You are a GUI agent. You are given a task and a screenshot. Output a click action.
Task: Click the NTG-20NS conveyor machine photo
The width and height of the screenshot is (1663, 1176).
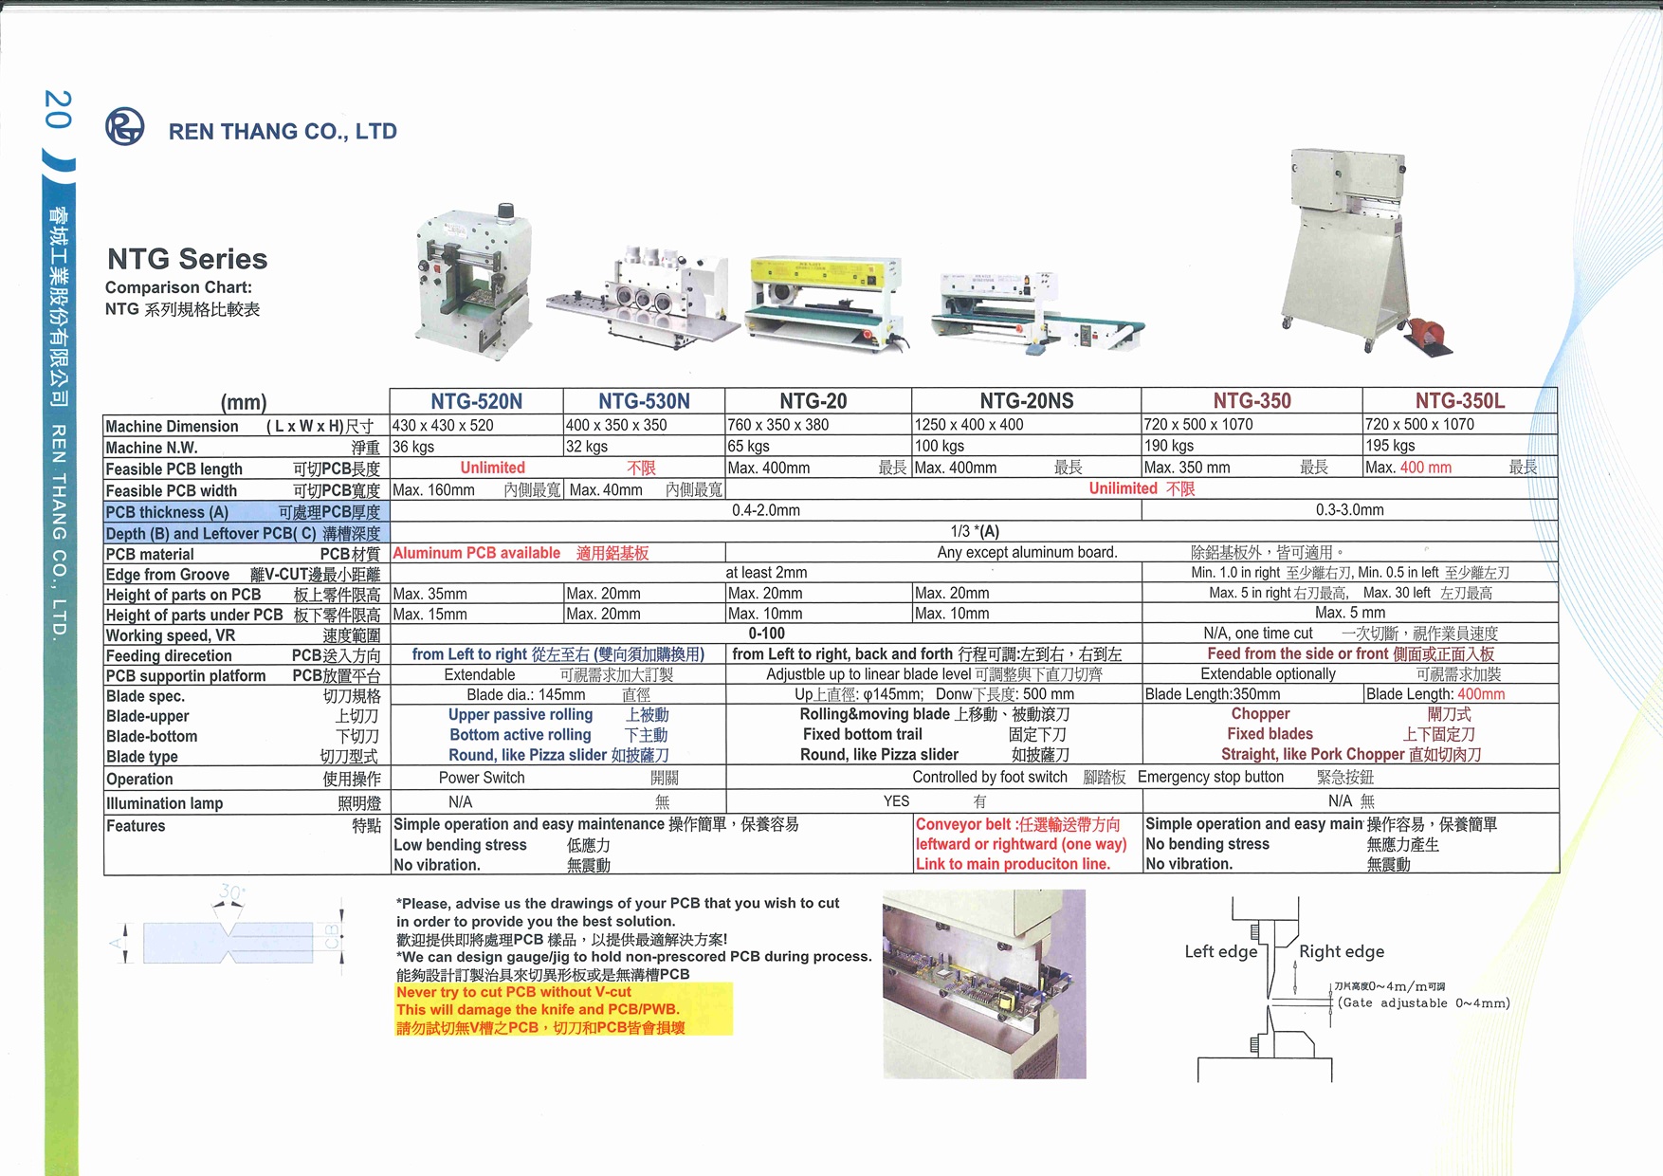[1037, 312]
